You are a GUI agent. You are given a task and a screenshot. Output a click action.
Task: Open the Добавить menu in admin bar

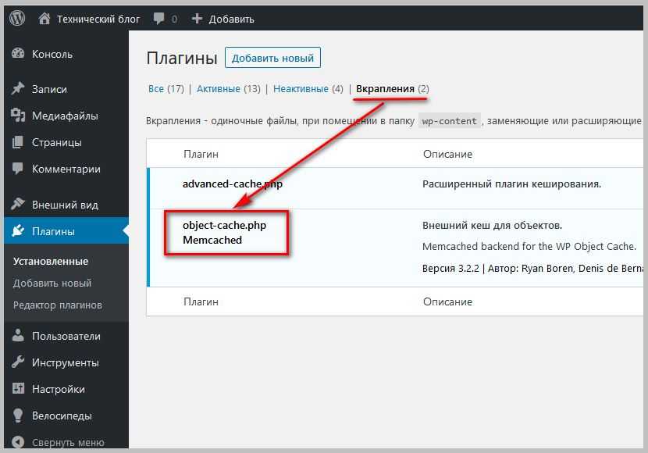pyautogui.click(x=231, y=19)
